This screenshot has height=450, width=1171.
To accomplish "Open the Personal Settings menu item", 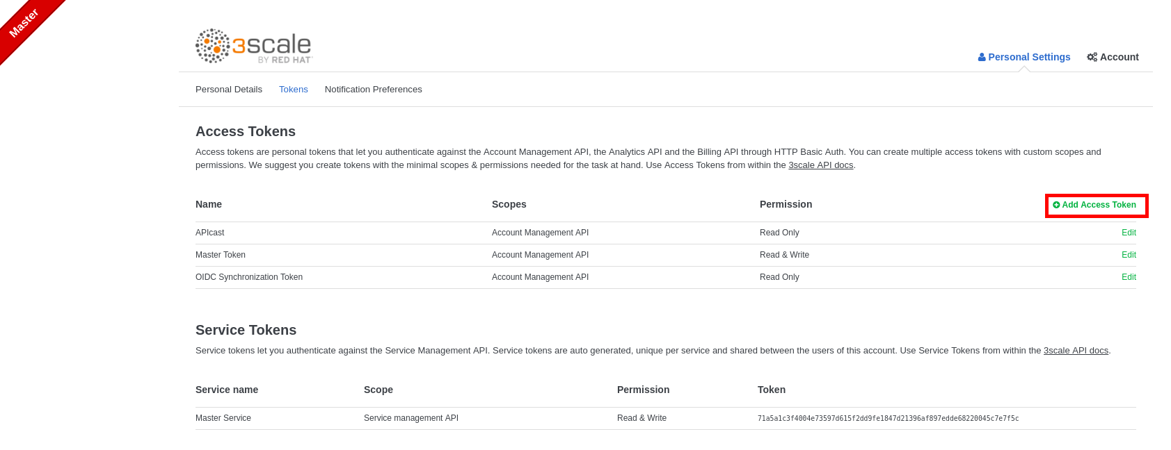I will (x=1029, y=58).
